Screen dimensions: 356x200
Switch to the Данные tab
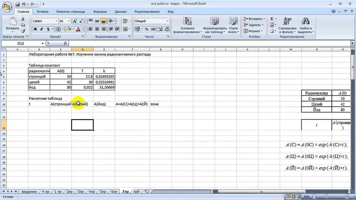pos(120,12)
